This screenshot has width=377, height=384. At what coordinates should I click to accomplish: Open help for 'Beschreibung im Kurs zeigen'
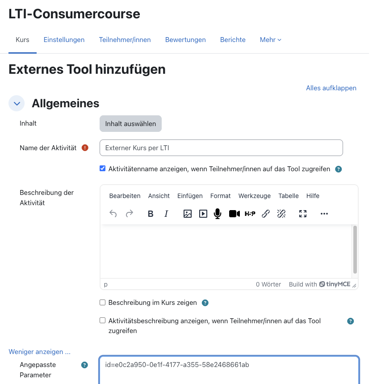click(205, 303)
